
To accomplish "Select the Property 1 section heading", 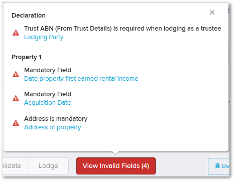I will coord(27,57).
